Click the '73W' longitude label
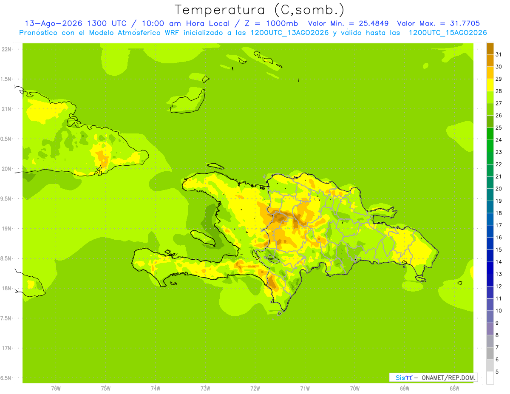Viewport: 510px width, 394px height. click(205, 388)
